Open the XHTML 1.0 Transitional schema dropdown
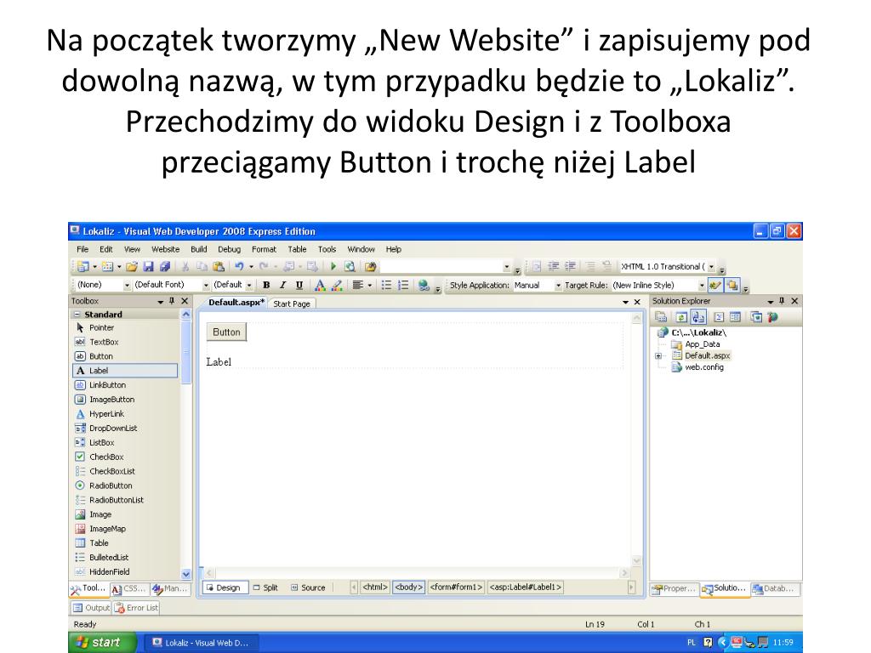 click(x=712, y=267)
